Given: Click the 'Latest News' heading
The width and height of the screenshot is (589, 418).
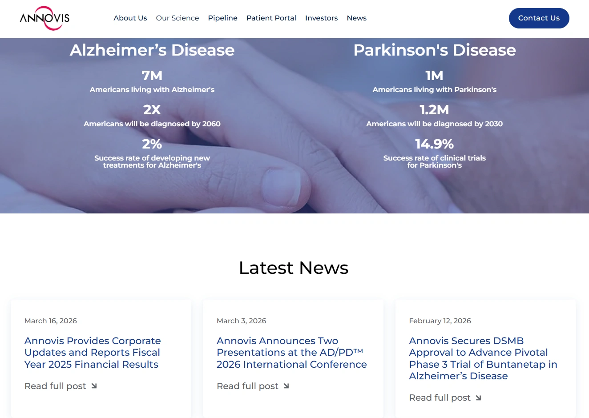Looking at the screenshot, I should (x=294, y=268).
